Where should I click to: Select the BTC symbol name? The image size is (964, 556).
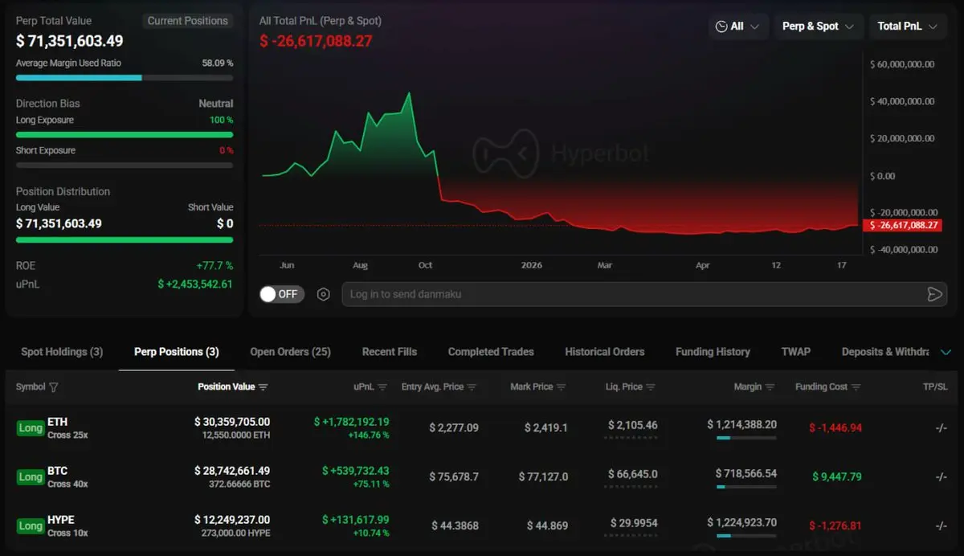[58, 471]
